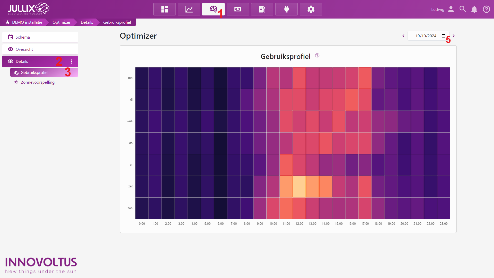The image size is (494, 278).
Task: Open the plug devices icon in toolbar
Action: pos(286,9)
